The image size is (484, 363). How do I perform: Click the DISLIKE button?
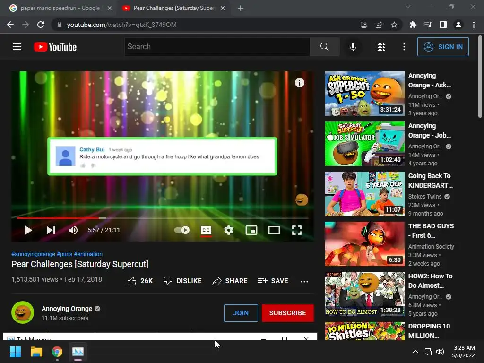[x=182, y=281]
